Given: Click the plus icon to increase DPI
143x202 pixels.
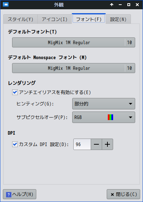Looking at the screenshot, I should [x=107, y=144].
